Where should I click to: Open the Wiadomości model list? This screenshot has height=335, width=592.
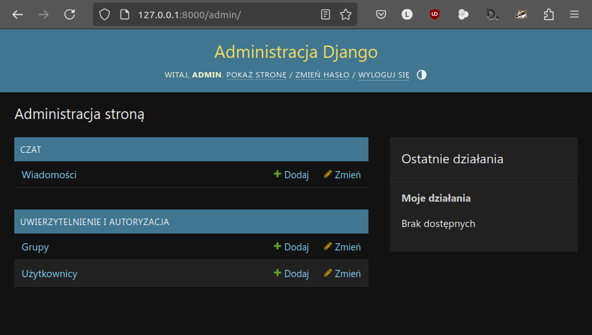(49, 175)
